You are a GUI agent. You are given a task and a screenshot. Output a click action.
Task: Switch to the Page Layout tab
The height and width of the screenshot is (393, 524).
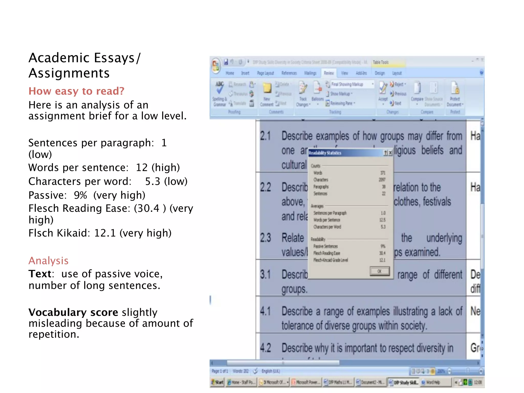click(x=265, y=73)
